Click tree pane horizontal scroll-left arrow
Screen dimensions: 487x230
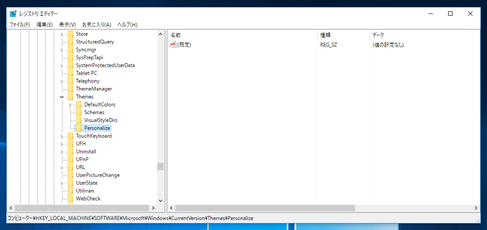point(10,208)
